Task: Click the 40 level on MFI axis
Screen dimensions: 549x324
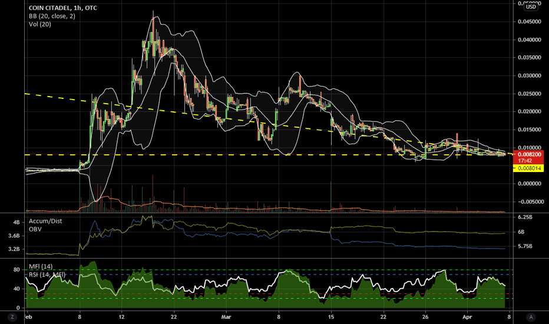Action: pyautogui.click(x=16, y=289)
